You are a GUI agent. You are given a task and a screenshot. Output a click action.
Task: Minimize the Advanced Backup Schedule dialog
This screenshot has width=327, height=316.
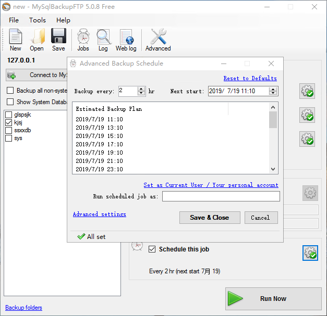[x=224, y=64]
